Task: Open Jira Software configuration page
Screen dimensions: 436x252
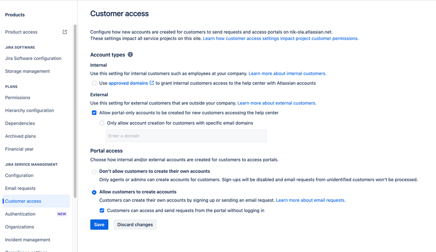Action: pyautogui.click(x=33, y=58)
